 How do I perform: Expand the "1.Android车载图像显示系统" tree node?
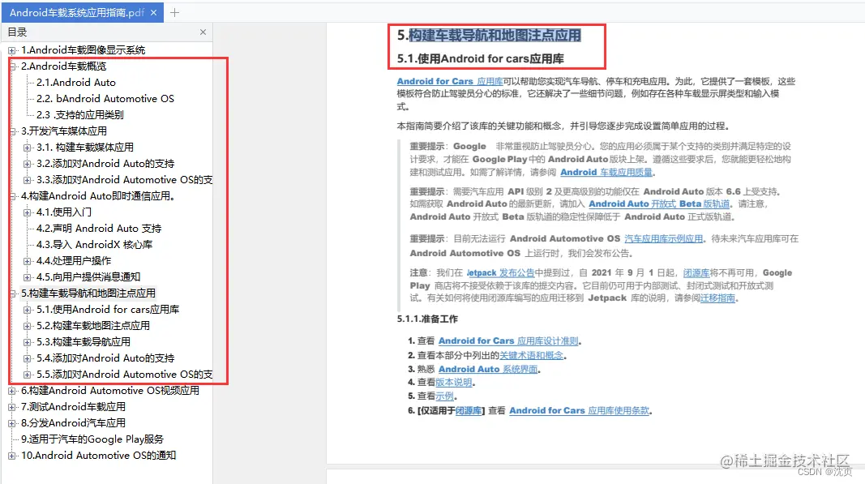click(x=11, y=49)
